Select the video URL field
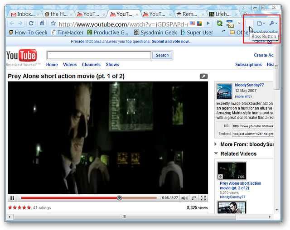Screen dimensions: 290x230 pos(253,126)
